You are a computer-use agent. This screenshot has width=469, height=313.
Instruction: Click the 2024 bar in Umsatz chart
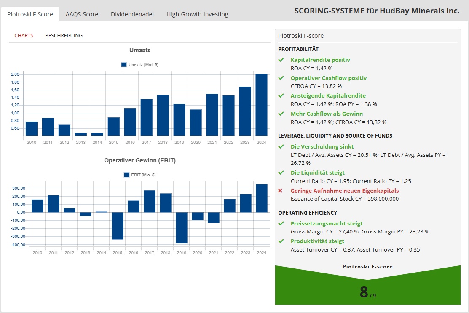pyautogui.click(x=261, y=105)
